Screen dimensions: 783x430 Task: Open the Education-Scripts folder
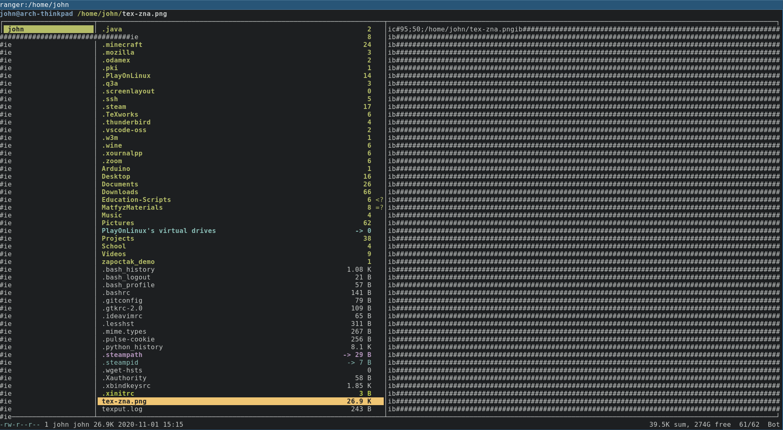(x=240, y=199)
